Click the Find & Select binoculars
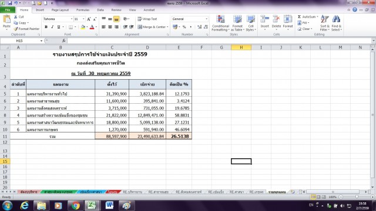This screenshot has height=211, width=376. 336,19
